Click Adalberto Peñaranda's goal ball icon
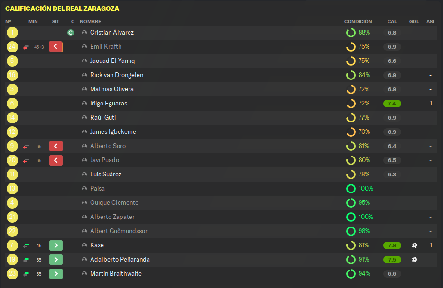The image size is (443, 288). pos(415,260)
